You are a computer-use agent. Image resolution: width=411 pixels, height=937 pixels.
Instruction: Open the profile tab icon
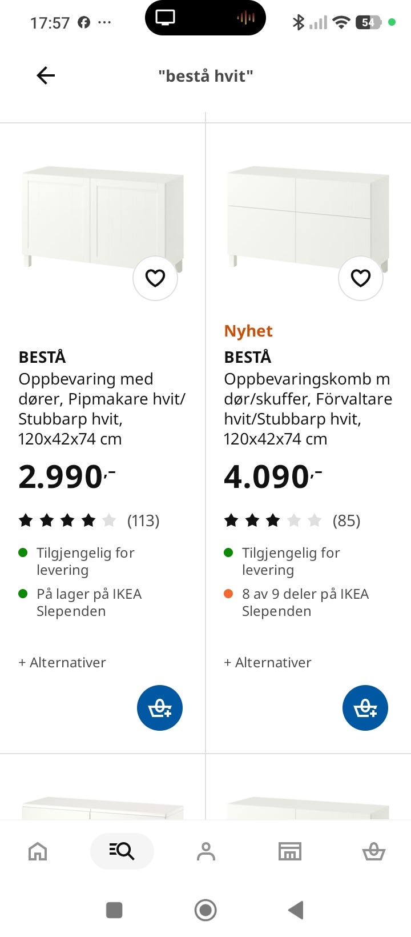[205, 851]
